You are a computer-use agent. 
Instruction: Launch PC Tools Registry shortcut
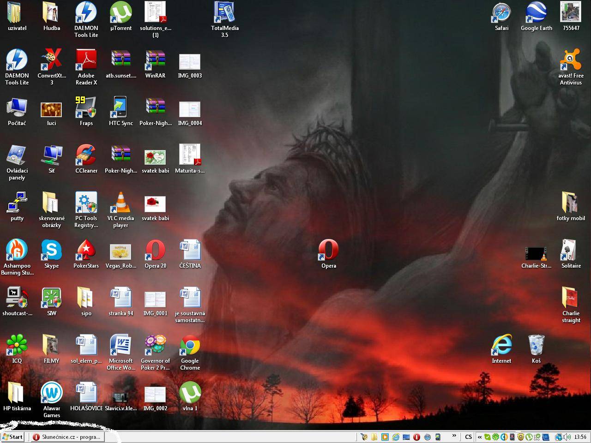tap(86, 210)
